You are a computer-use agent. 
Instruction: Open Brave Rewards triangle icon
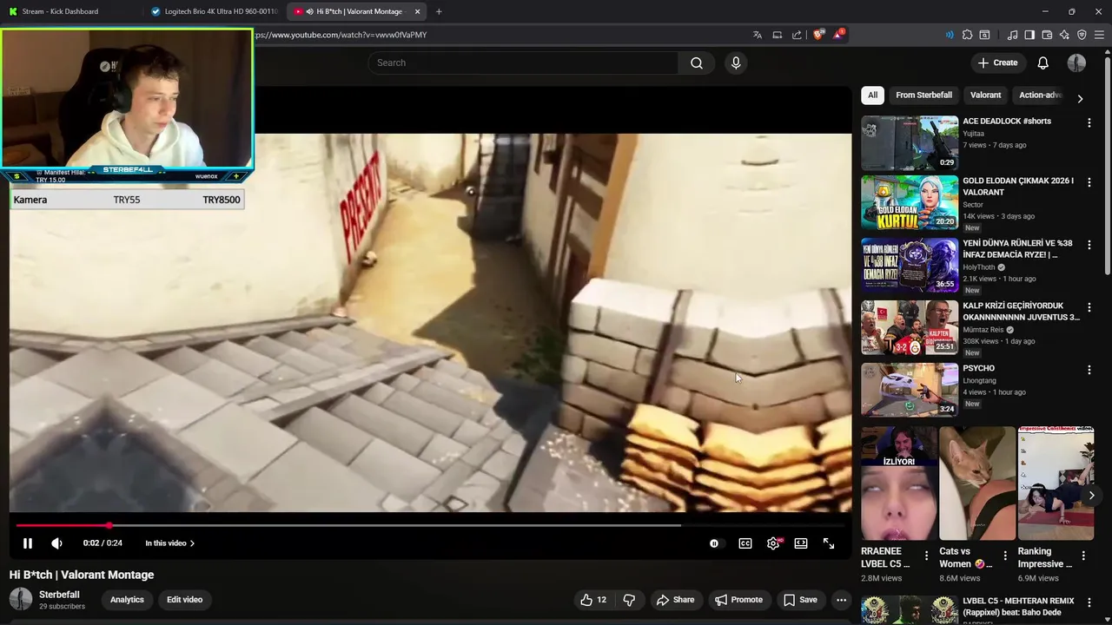pos(838,35)
